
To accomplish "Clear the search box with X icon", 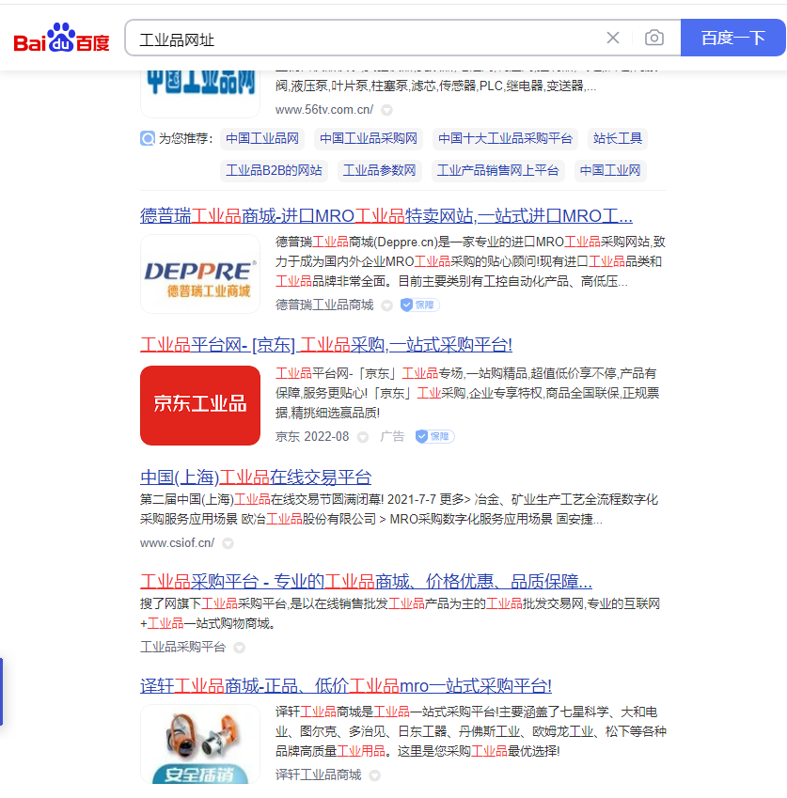I will click(x=613, y=38).
